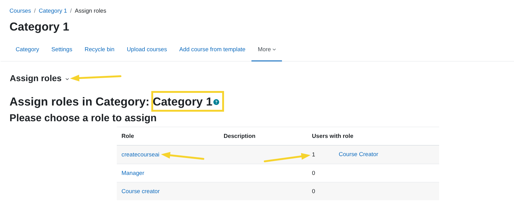Viewport: 514px width, 207px height.
Task: Click the Users with role header
Action: [332, 136]
